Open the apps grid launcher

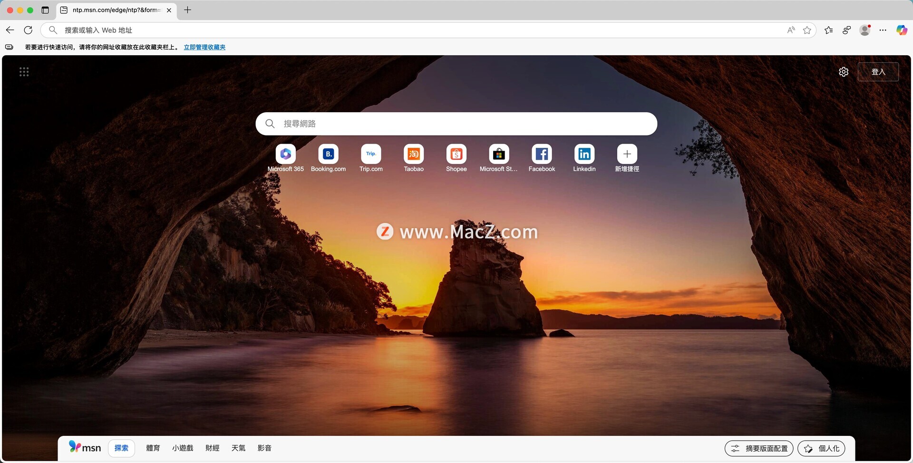[24, 72]
